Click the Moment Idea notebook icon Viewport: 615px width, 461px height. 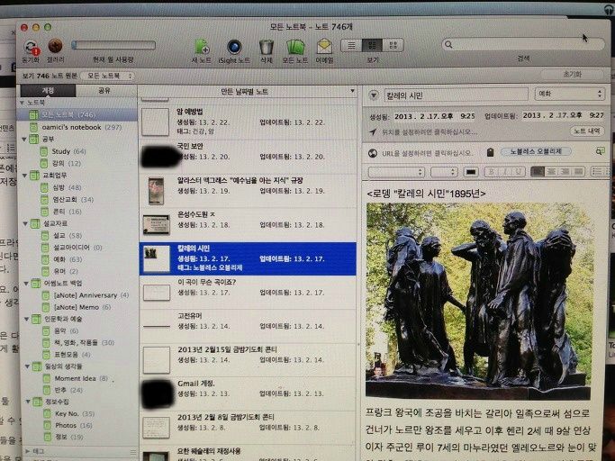(x=47, y=378)
